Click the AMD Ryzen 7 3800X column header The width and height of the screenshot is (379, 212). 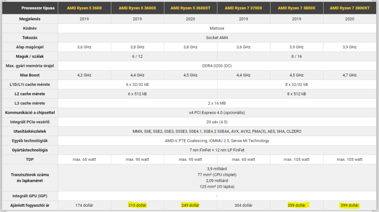pyautogui.click(x=297, y=8)
